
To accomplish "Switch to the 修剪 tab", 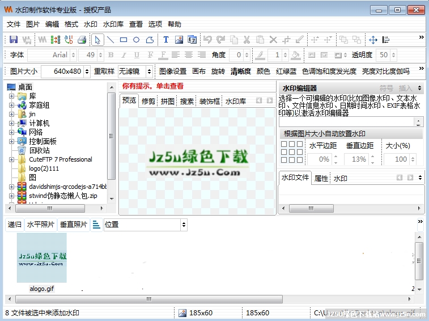I will point(148,102).
